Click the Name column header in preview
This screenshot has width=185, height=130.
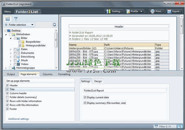click(86, 45)
